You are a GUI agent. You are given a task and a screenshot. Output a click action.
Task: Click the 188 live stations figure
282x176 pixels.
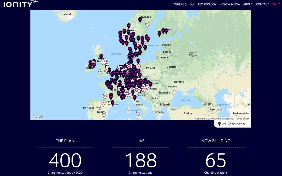point(141,160)
